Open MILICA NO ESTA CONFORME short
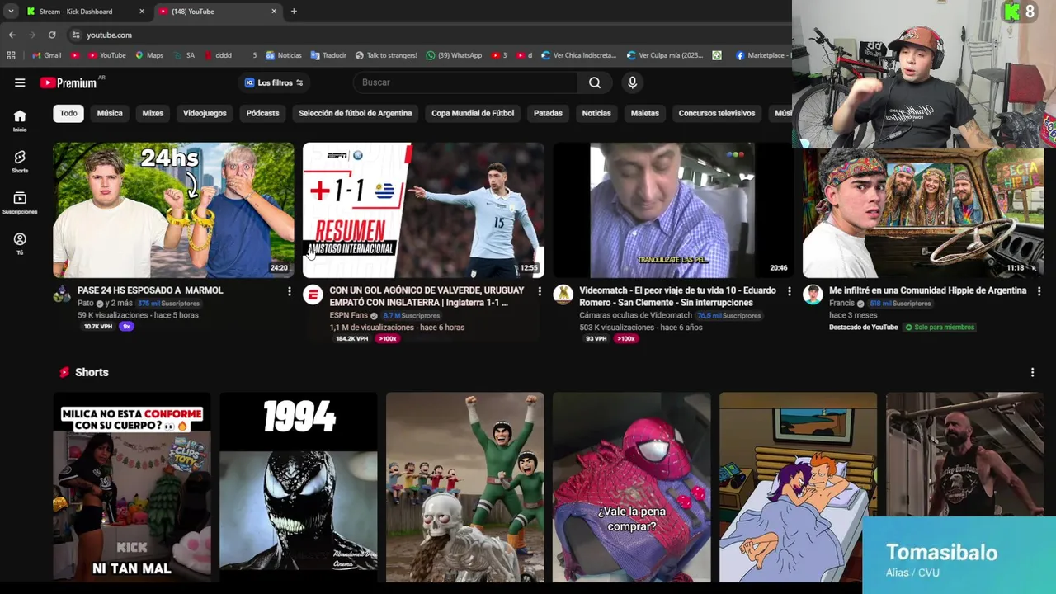The height and width of the screenshot is (594, 1056). [132, 487]
